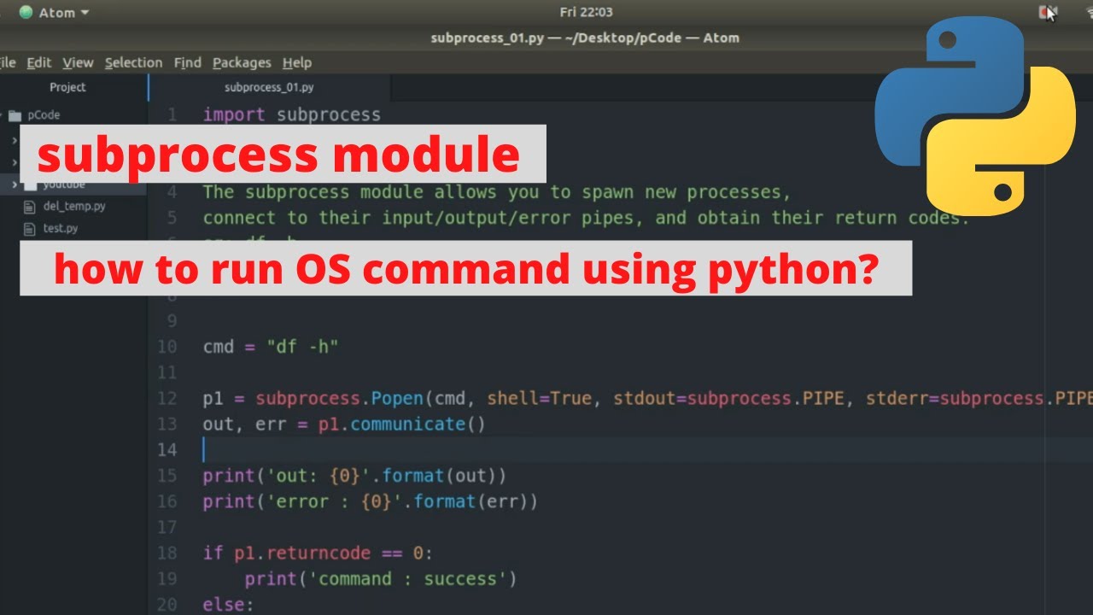
Task: Open test.py from the tree
Action: click(x=61, y=228)
